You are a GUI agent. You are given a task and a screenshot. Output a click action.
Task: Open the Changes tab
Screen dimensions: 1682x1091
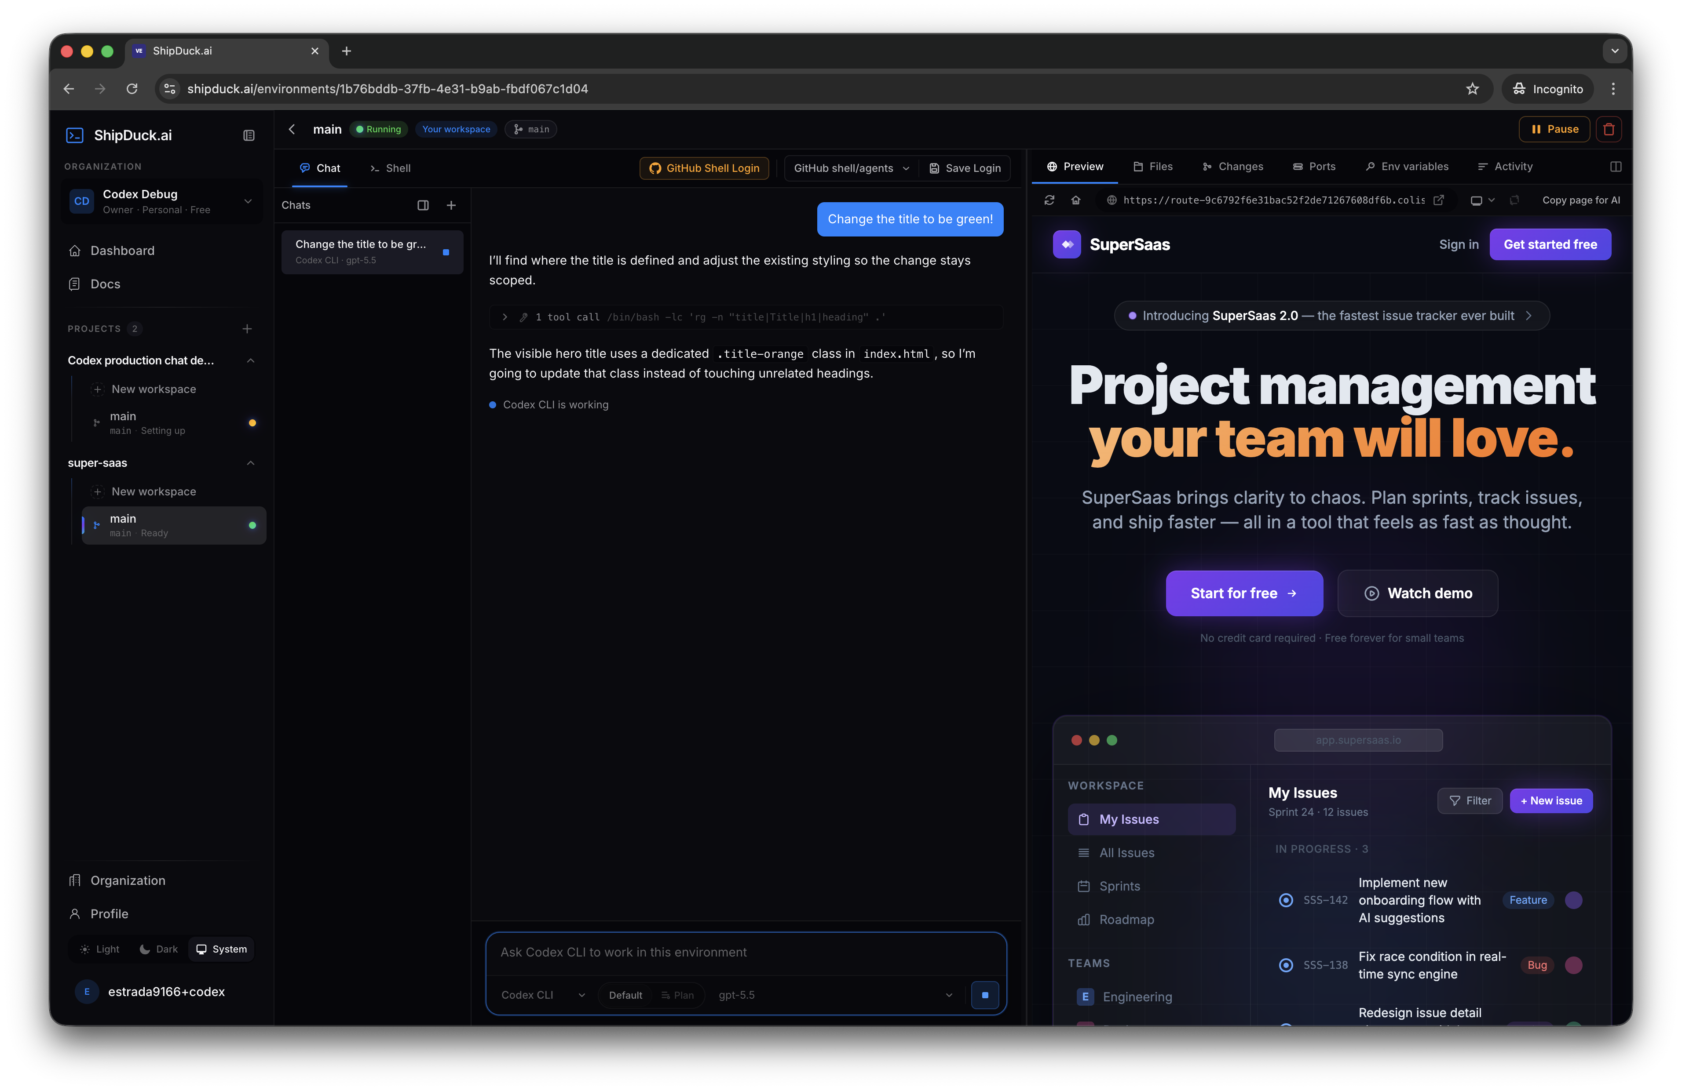tap(1232, 167)
